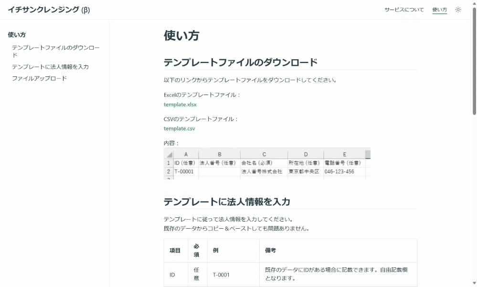Viewport: 477px width, 287px height.
Task: Toggle the sun icon theme switch
Action: pos(458,10)
